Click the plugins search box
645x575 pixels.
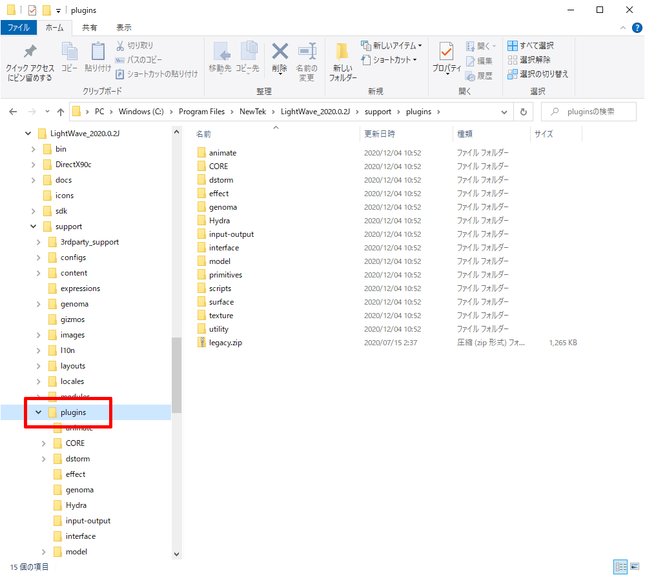[x=589, y=112]
